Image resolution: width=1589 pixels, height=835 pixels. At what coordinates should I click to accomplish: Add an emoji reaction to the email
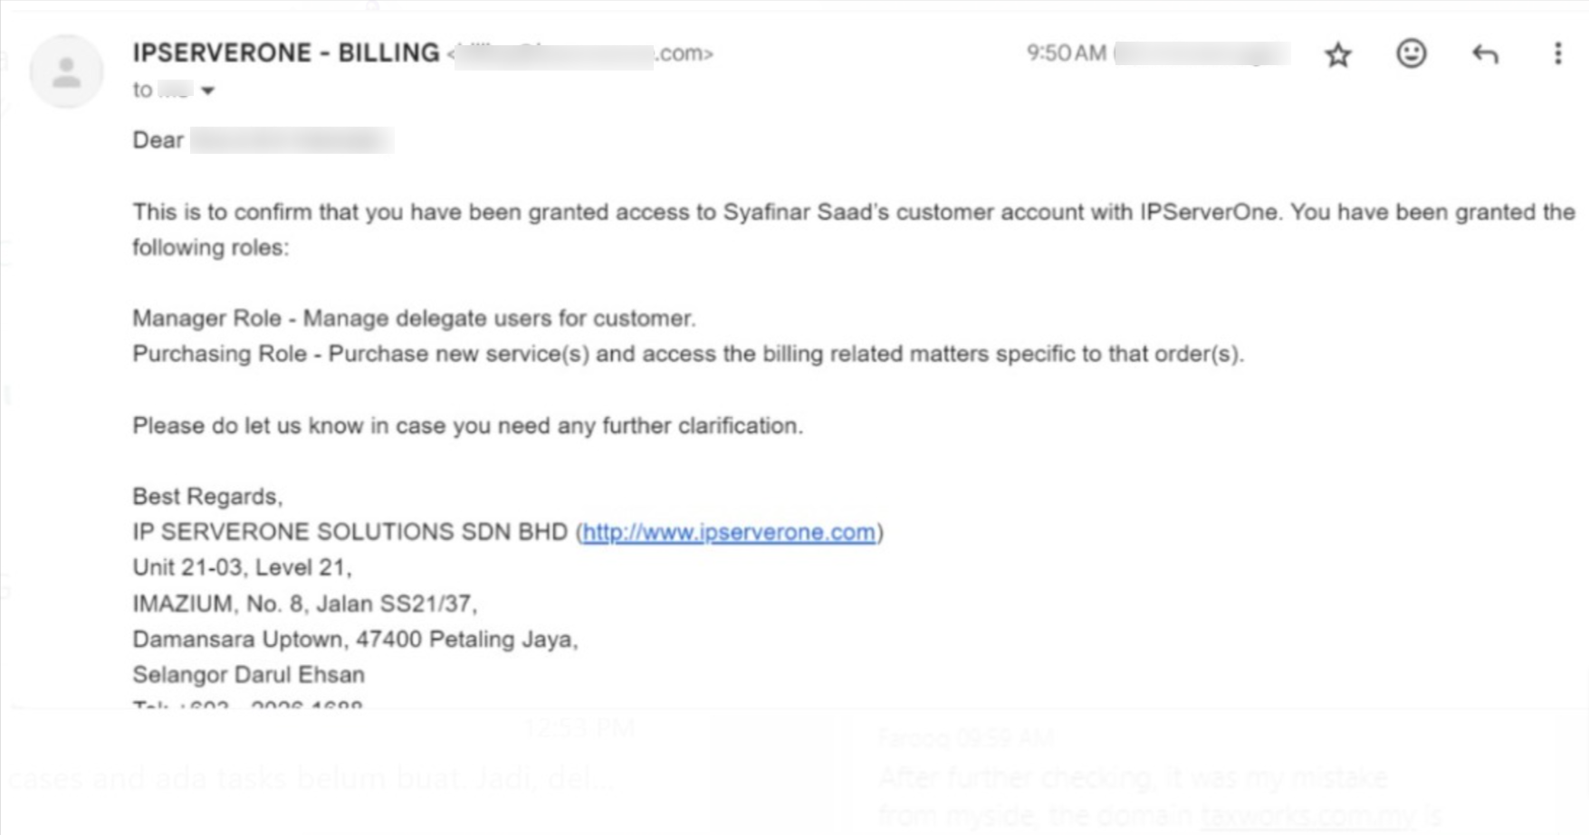1411,53
